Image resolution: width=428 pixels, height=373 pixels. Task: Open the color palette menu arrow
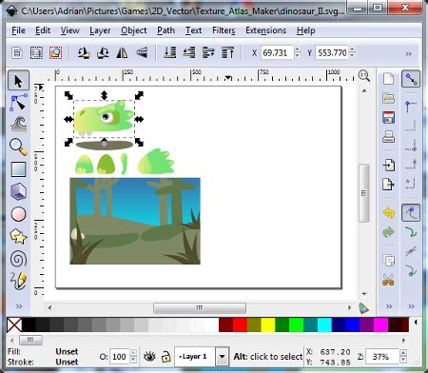pyautogui.click(x=416, y=323)
